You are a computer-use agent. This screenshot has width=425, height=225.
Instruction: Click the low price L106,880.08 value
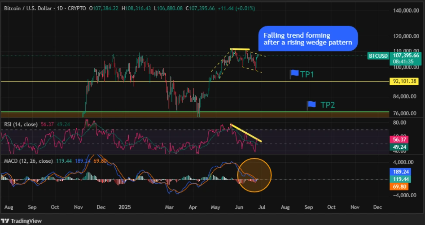(x=168, y=9)
